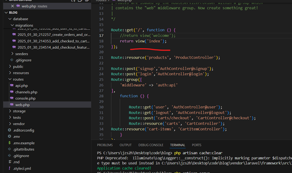The height and width of the screenshot is (173, 292).
Task: Switch to the OUTPUT panel tab
Action: 125,145
